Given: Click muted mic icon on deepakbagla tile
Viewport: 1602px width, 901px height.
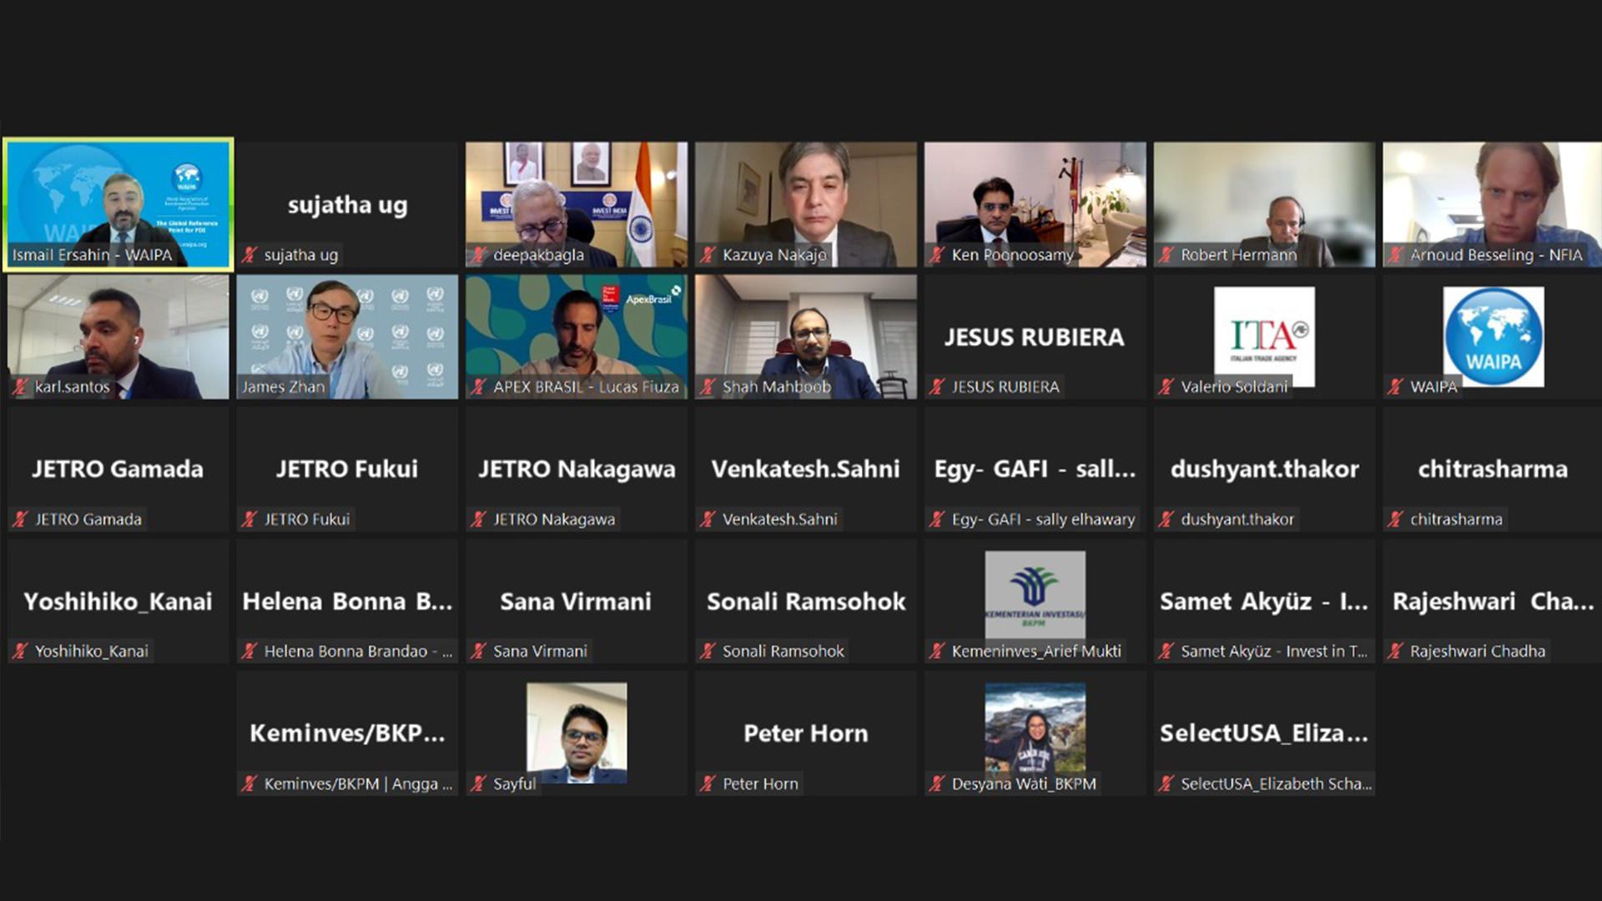Looking at the screenshot, I should [x=478, y=255].
